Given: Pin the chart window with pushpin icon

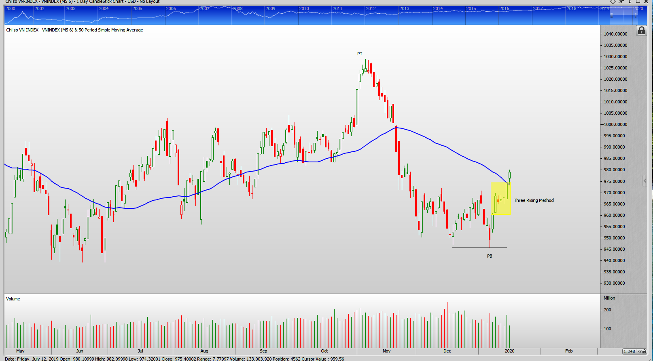Looking at the screenshot, I should (621, 2).
